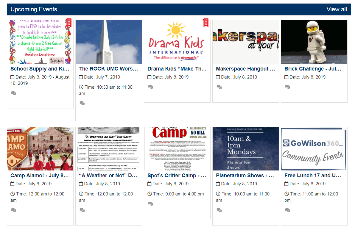
Task: Open "A Weather or Not" D... event title
Action: [108, 176]
